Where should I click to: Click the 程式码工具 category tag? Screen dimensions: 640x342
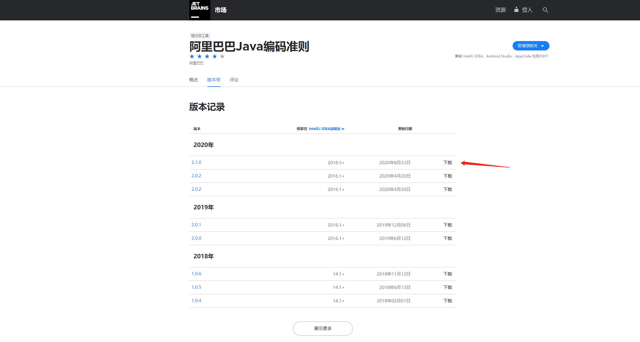click(200, 36)
